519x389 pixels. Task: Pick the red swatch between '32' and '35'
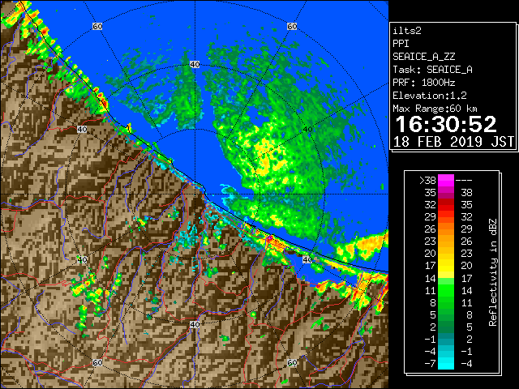click(x=446, y=205)
